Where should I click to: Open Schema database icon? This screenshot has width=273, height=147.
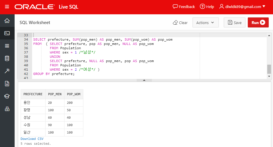point(7,58)
